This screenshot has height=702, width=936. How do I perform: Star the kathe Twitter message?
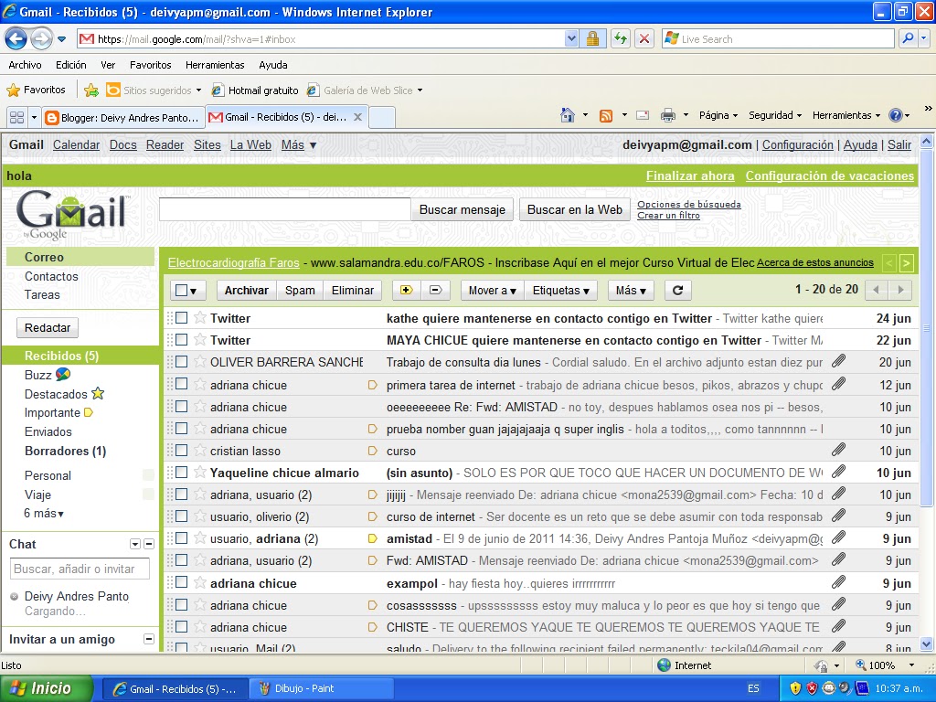coord(200,317)
